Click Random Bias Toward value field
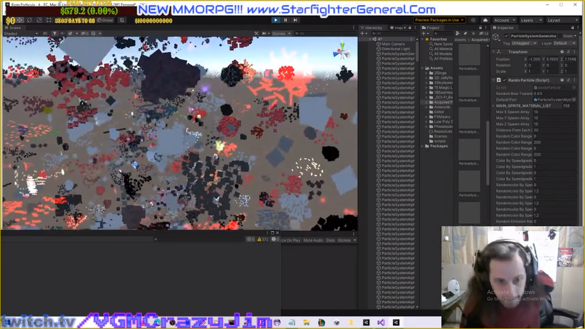 [x=555, y=93]
